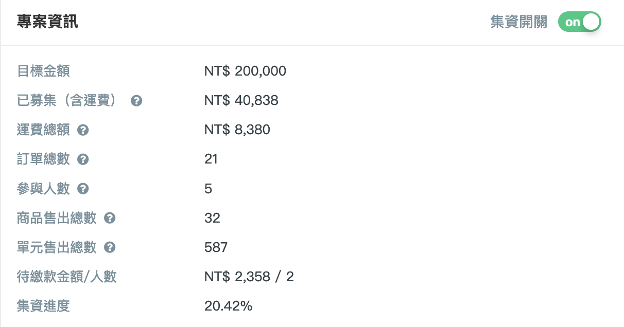624x327 pixels.
Task: Click the NT$ 40,838 raised amount
Action: (x=241, y=100)
